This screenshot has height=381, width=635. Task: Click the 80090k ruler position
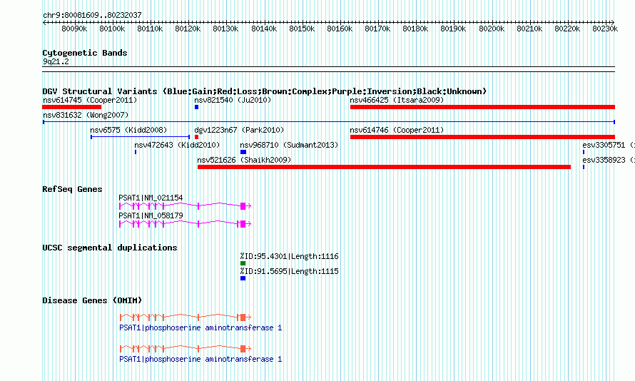coord(74,29)
